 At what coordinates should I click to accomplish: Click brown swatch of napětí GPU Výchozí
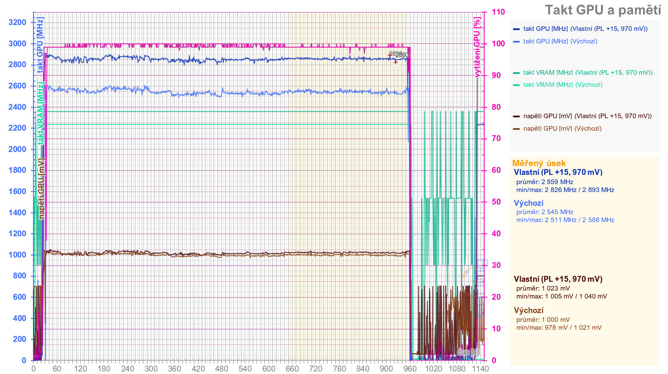(x=516, y=129)
